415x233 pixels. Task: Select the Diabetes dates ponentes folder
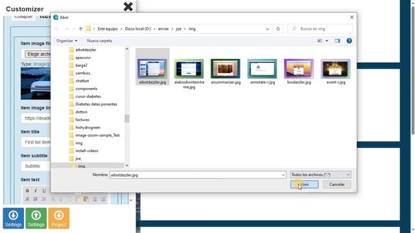pyautogui.click(x=96, y=104)
